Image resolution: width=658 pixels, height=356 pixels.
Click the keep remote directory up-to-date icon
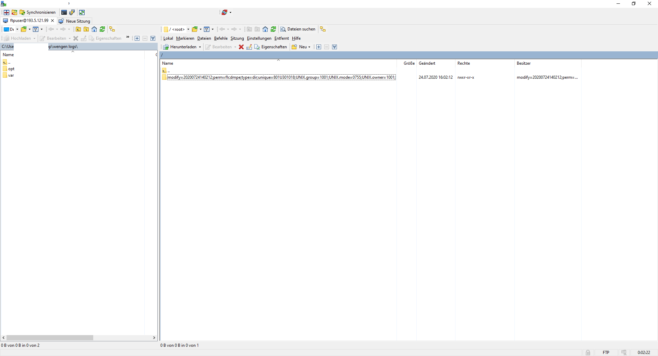[82, 12]
